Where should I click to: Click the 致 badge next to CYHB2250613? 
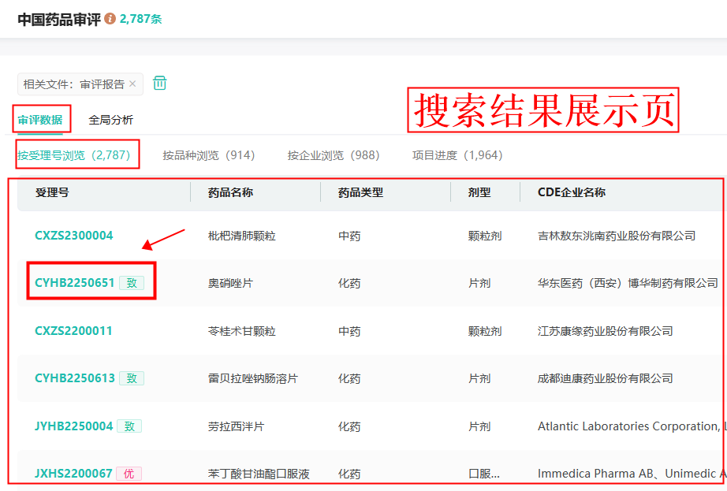pyautogui.click(x=132, y=378)
